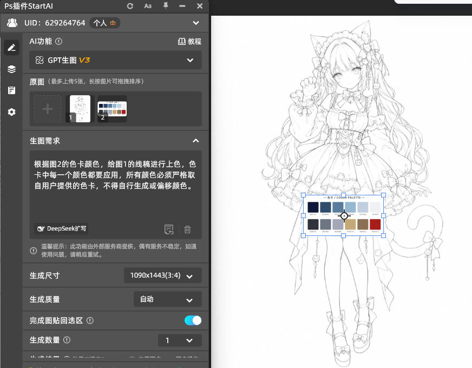Click info icon beside 生成数量
The image size is (472, 368).
pyautogui.click(x=67, y=340)
